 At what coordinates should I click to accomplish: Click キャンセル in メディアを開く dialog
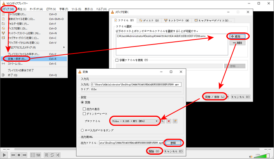point(240,97)
